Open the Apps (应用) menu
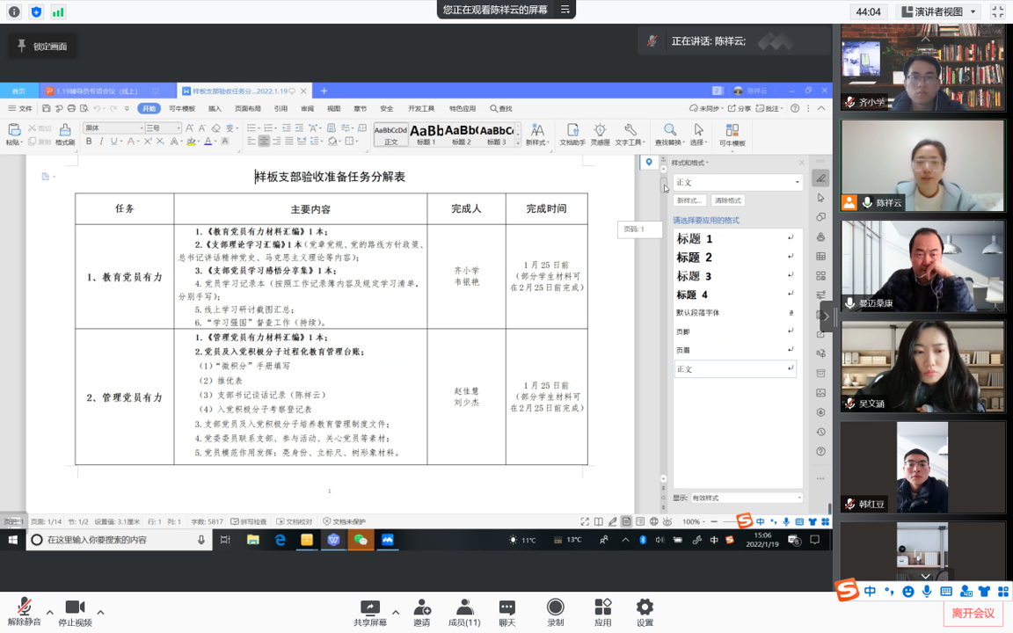Viewport: 1013px width, 633px height. 602,612
